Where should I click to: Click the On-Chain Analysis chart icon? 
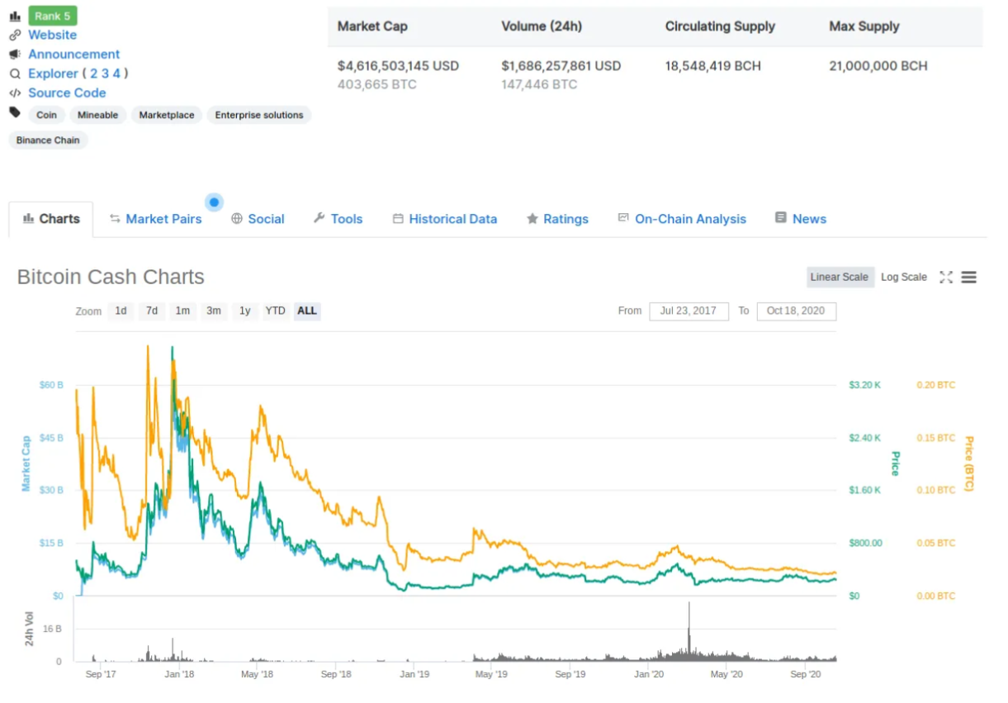[x=623, y=218]
